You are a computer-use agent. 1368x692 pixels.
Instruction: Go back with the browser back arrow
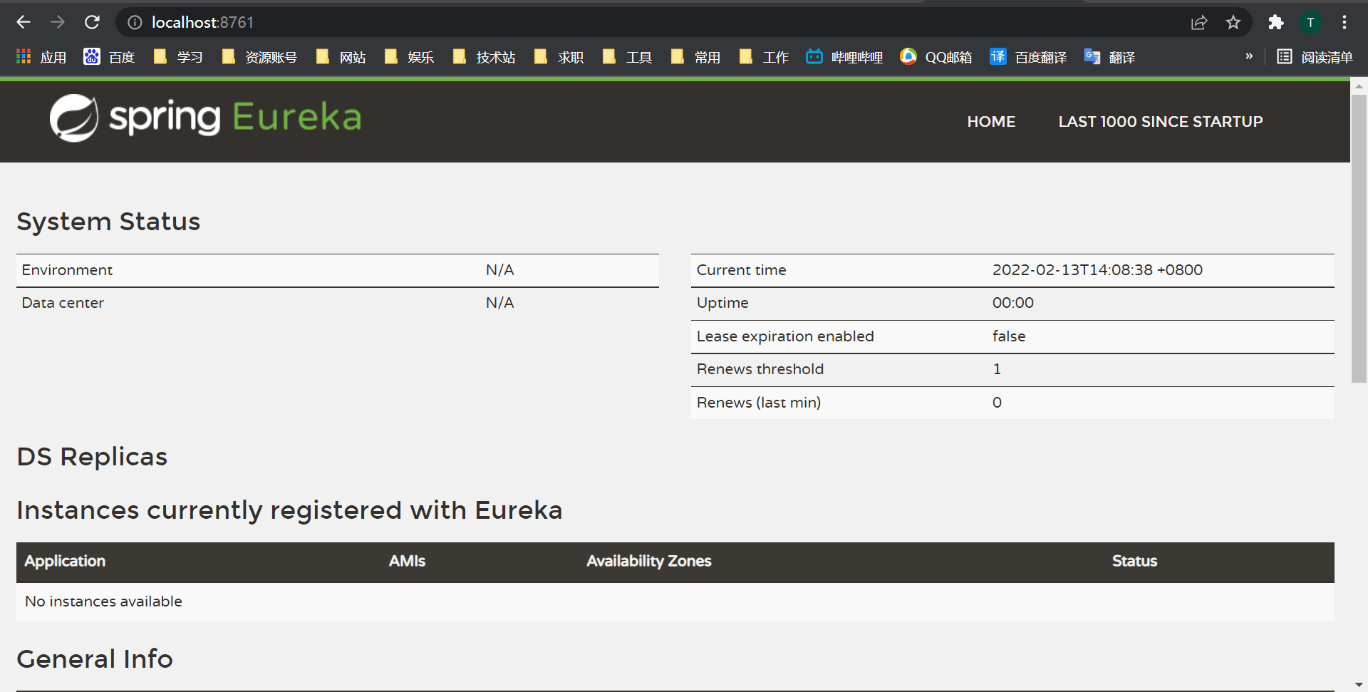[x=24, y=22]
